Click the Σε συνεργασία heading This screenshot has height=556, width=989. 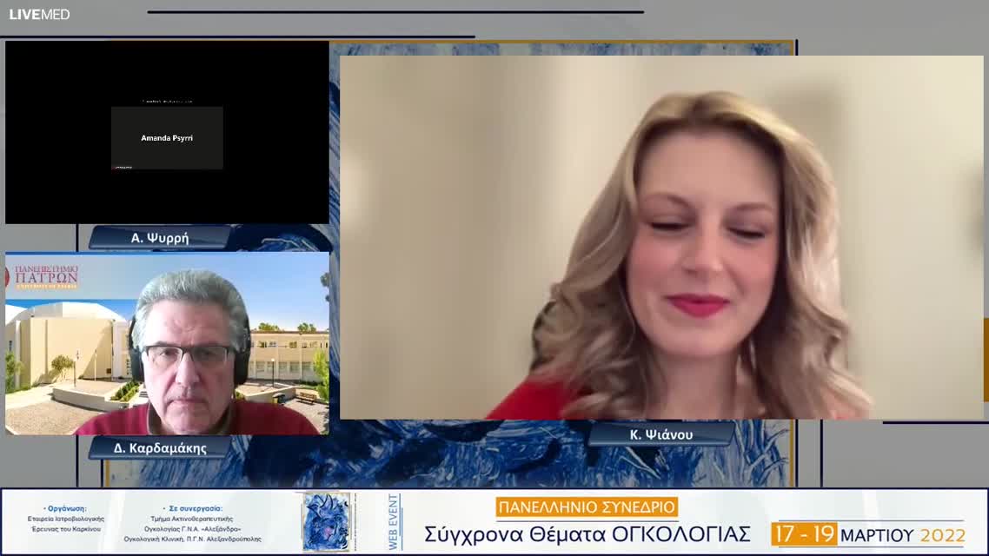[192, 509]
